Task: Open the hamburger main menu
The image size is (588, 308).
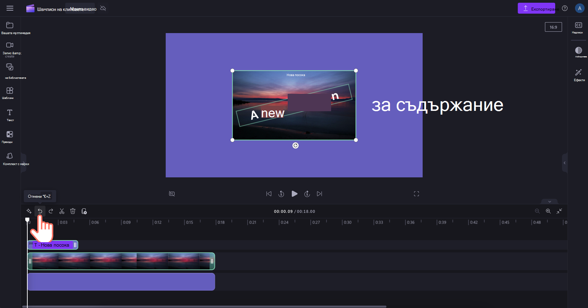Action: (10, 8)
